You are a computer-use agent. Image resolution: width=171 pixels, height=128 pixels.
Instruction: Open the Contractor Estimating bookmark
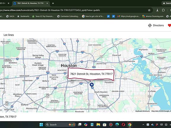click(x=68, y=16)
